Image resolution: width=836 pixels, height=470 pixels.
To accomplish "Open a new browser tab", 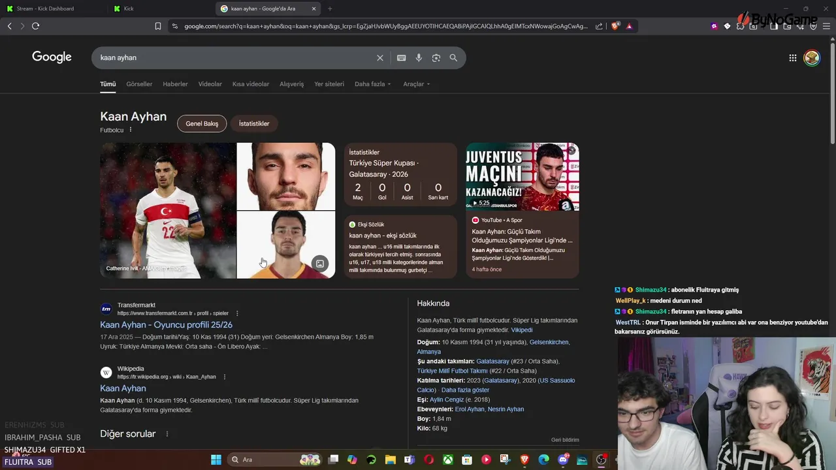I will tap(330, 8).
